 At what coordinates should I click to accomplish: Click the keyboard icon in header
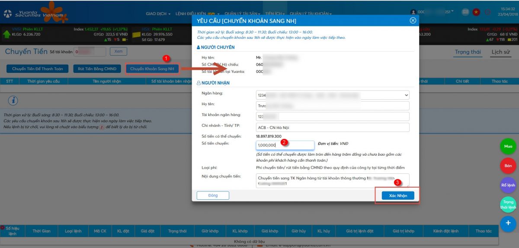465,12
